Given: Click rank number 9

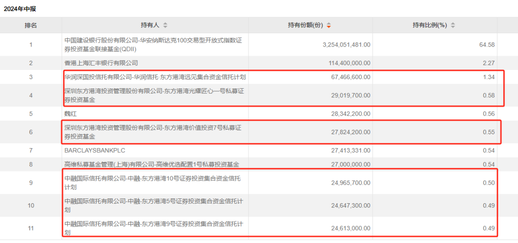Looking at the screenshot, I should point(31,183).
